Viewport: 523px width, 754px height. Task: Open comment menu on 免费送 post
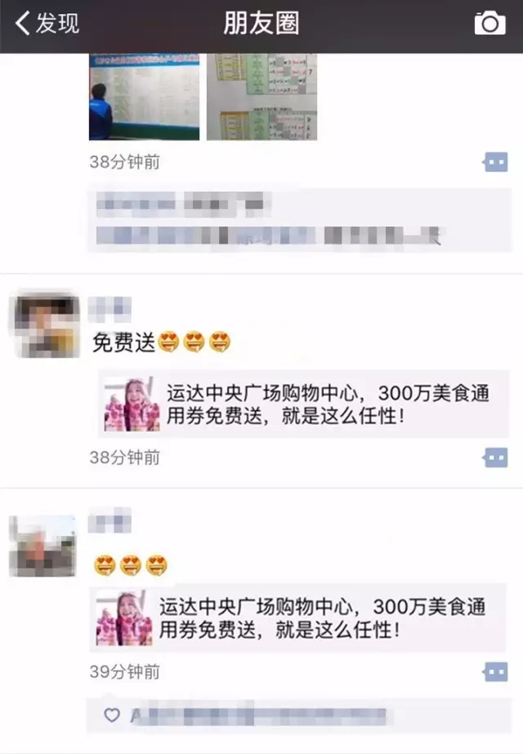(495, 457)
